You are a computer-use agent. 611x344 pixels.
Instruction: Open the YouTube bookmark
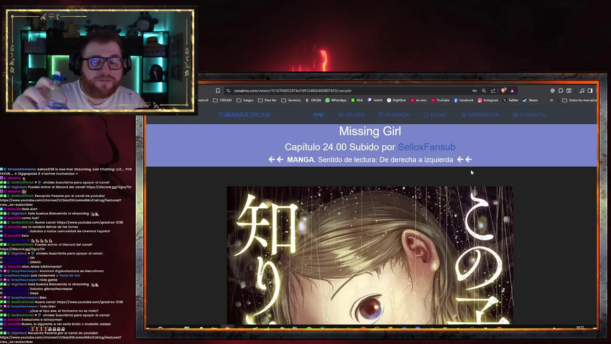[440, 100]
